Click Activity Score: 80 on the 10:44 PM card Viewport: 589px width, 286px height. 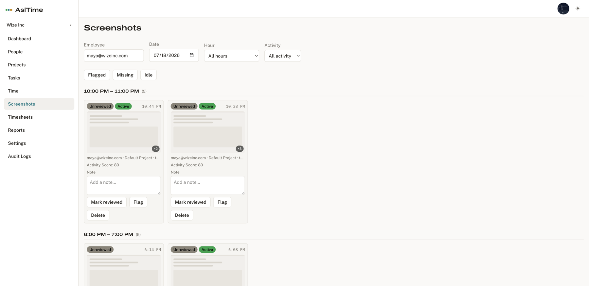coord(103,165)
